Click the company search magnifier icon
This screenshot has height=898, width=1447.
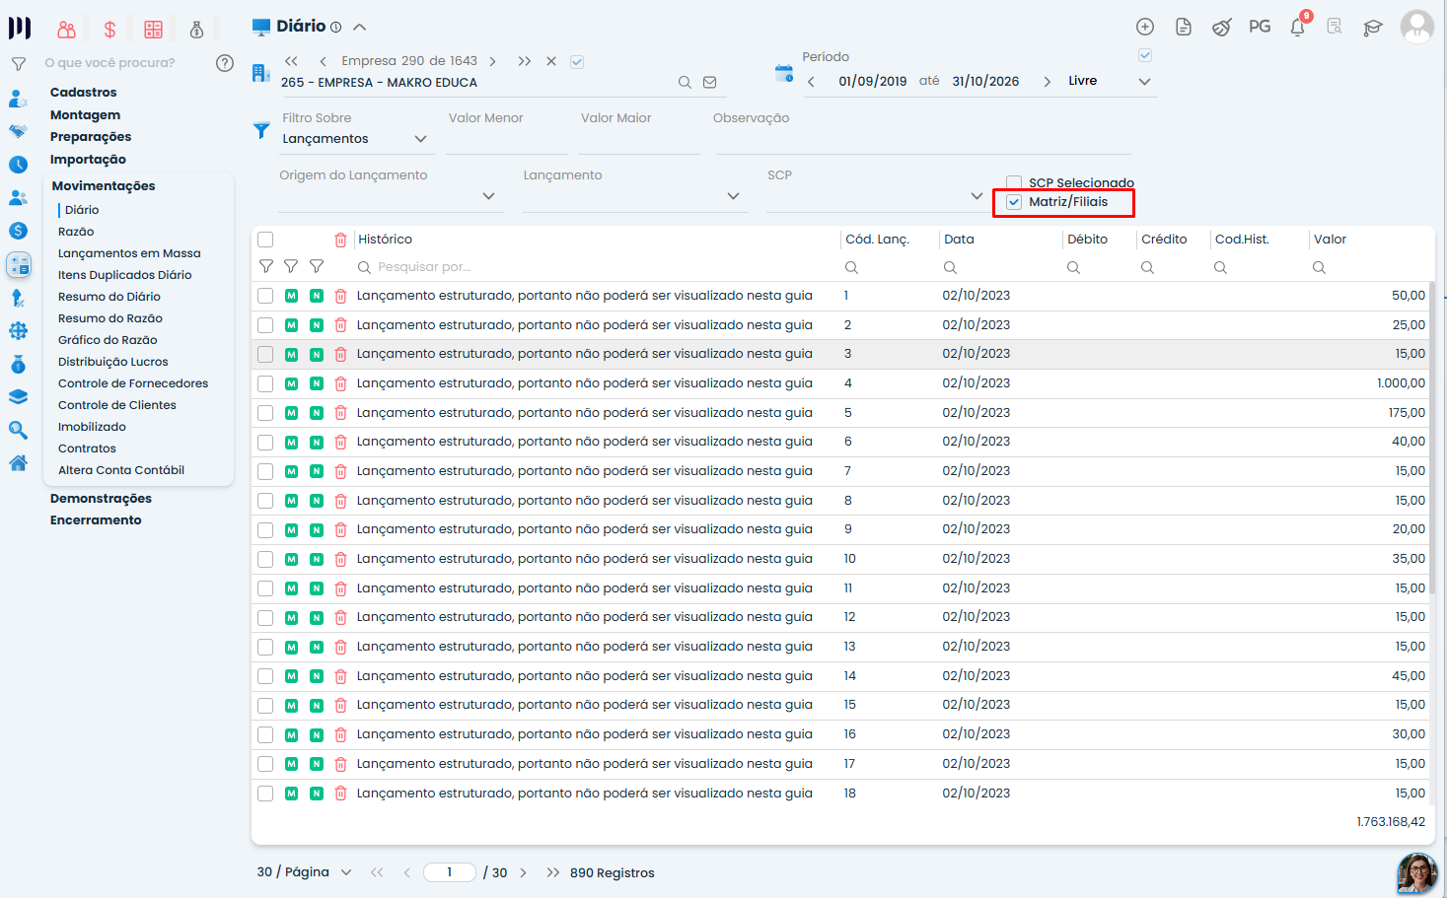[x=685, y=83]
